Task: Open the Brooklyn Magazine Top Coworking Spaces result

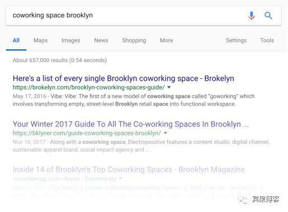Action: 129,169
